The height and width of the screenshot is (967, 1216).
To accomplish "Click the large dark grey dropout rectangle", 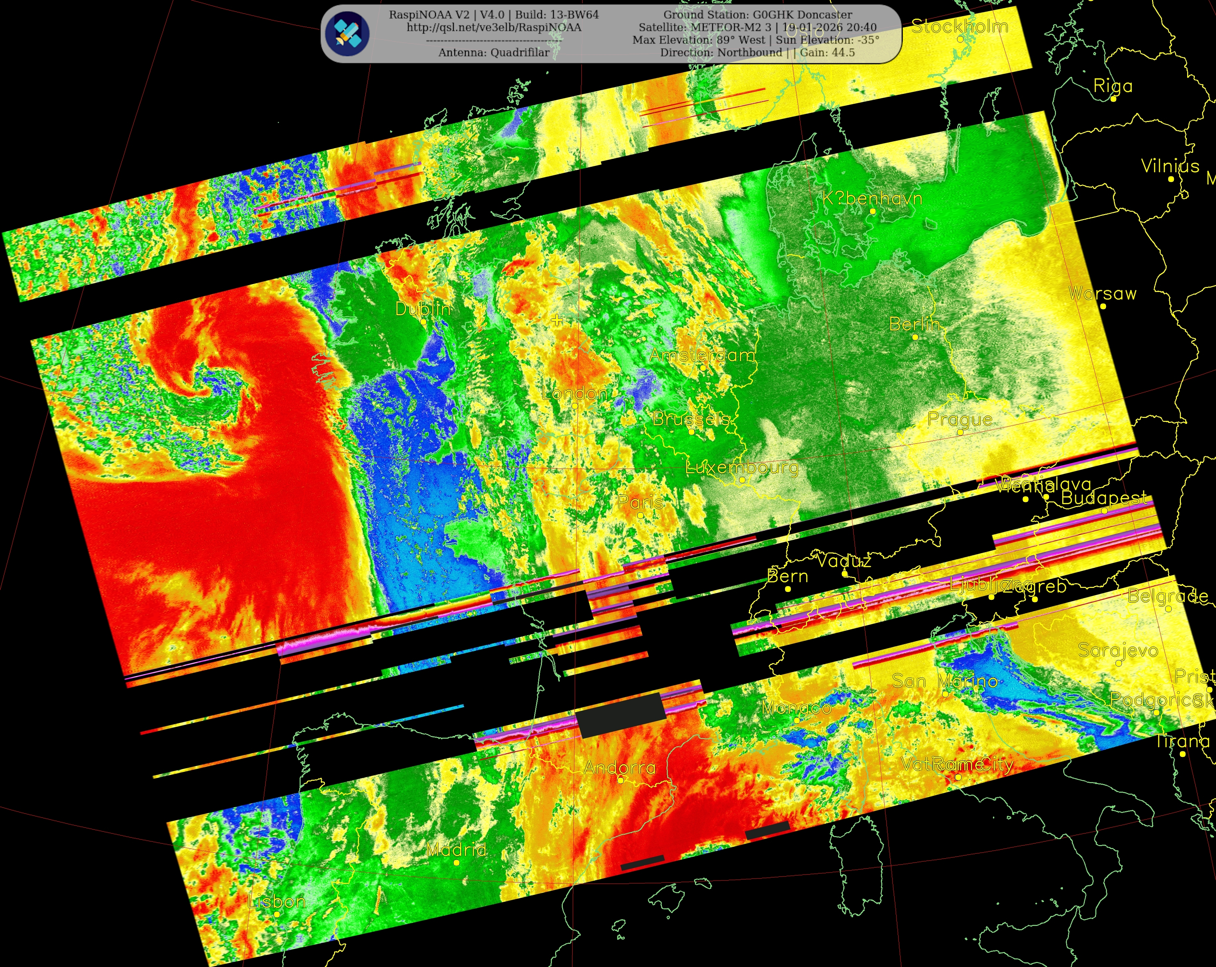I will [x=621, y=716].
